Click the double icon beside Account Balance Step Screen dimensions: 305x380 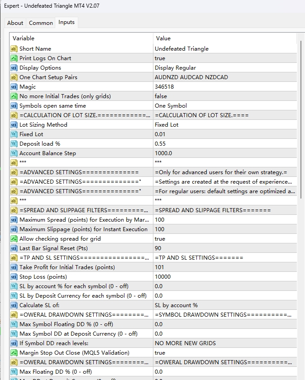click(14, 153)
